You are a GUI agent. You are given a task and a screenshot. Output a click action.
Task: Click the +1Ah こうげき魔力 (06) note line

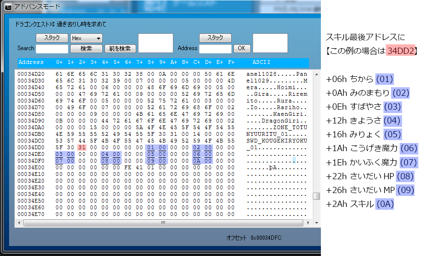[x=372, y=148]
